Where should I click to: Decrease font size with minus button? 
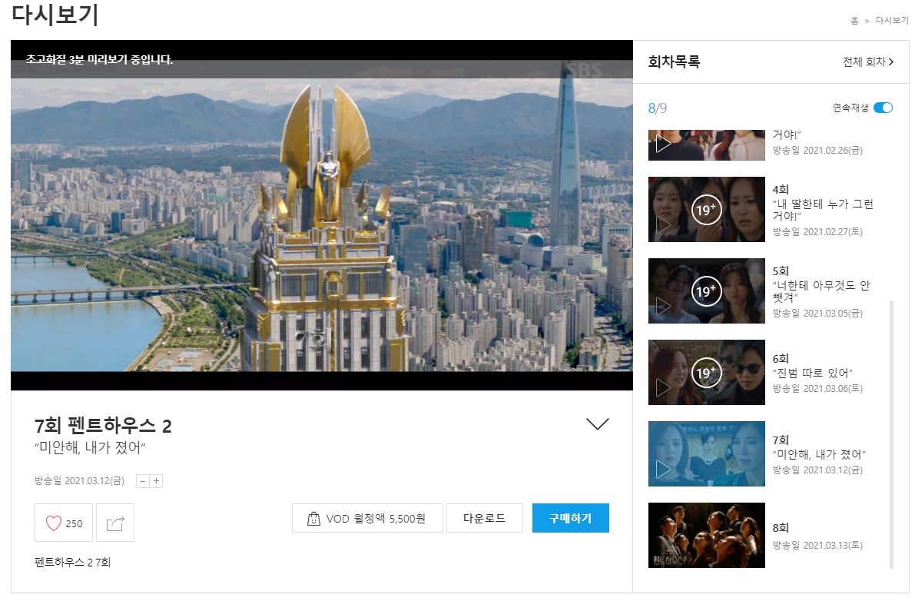pos(142,481)
